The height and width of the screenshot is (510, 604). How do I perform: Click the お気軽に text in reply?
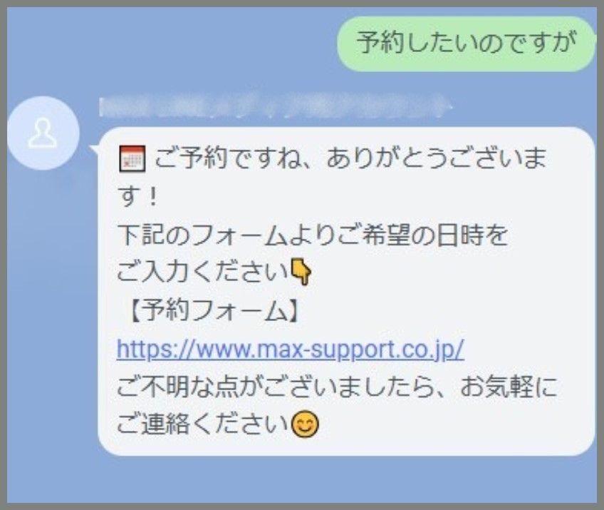[x=509, y=387]
